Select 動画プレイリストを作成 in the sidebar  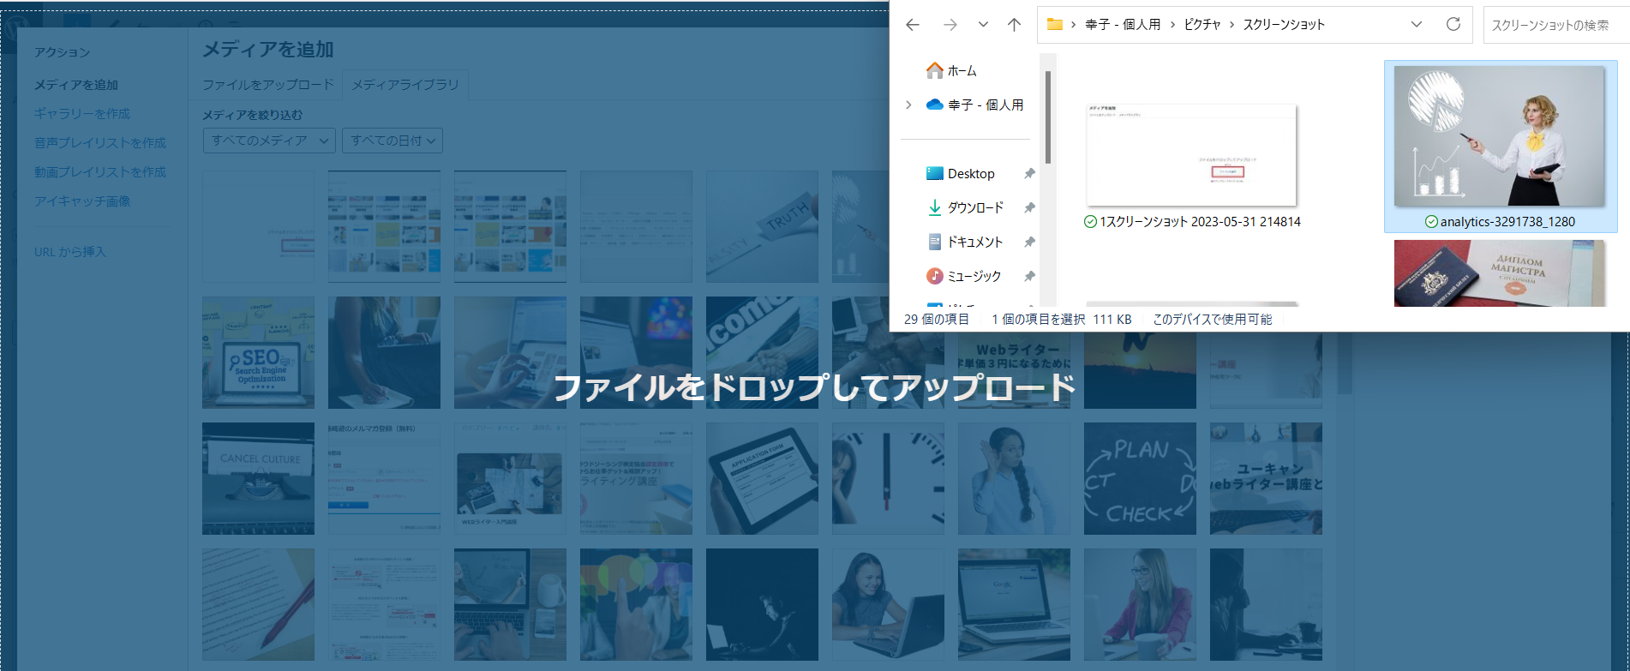coord(100,171)
